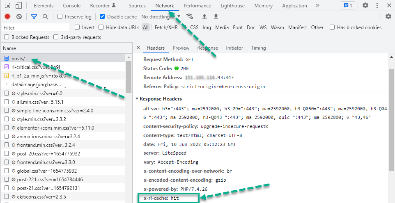The width and height of the screenshot is (395, 203).
Task: Open DevTools main settings gear
Action: coord(365,5)
